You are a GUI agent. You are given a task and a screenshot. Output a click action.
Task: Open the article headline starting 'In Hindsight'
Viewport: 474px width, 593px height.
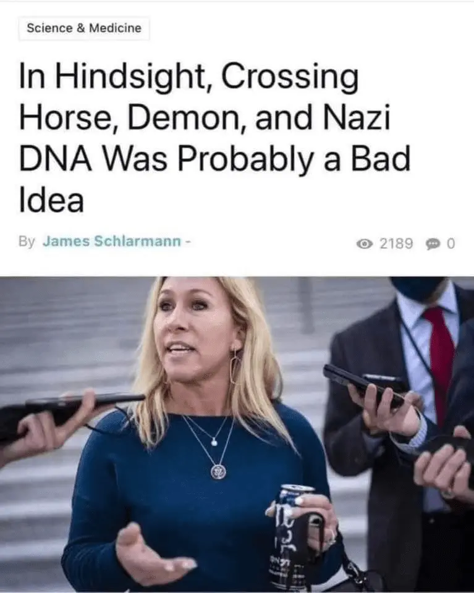[214, 138]
